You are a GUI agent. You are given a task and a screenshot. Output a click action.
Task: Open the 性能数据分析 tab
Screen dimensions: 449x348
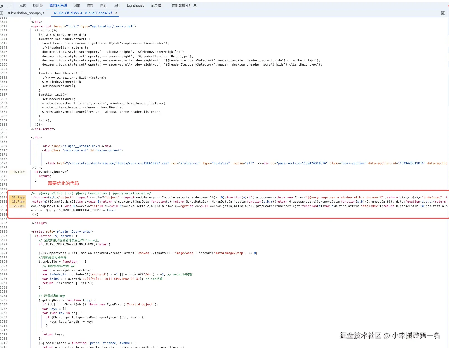pyautogui.click(x=182, y=6)
